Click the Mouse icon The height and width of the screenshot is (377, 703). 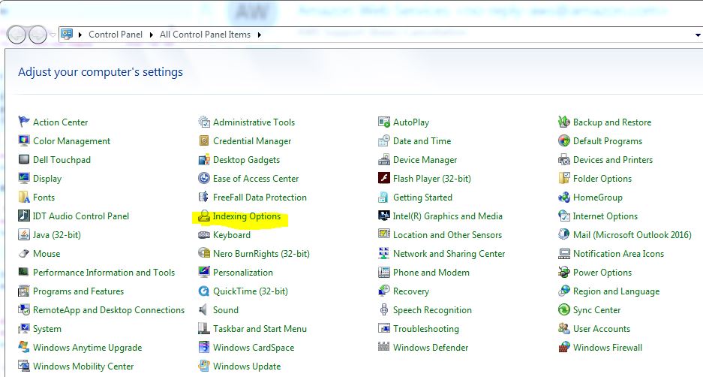[x=24, y=254]
